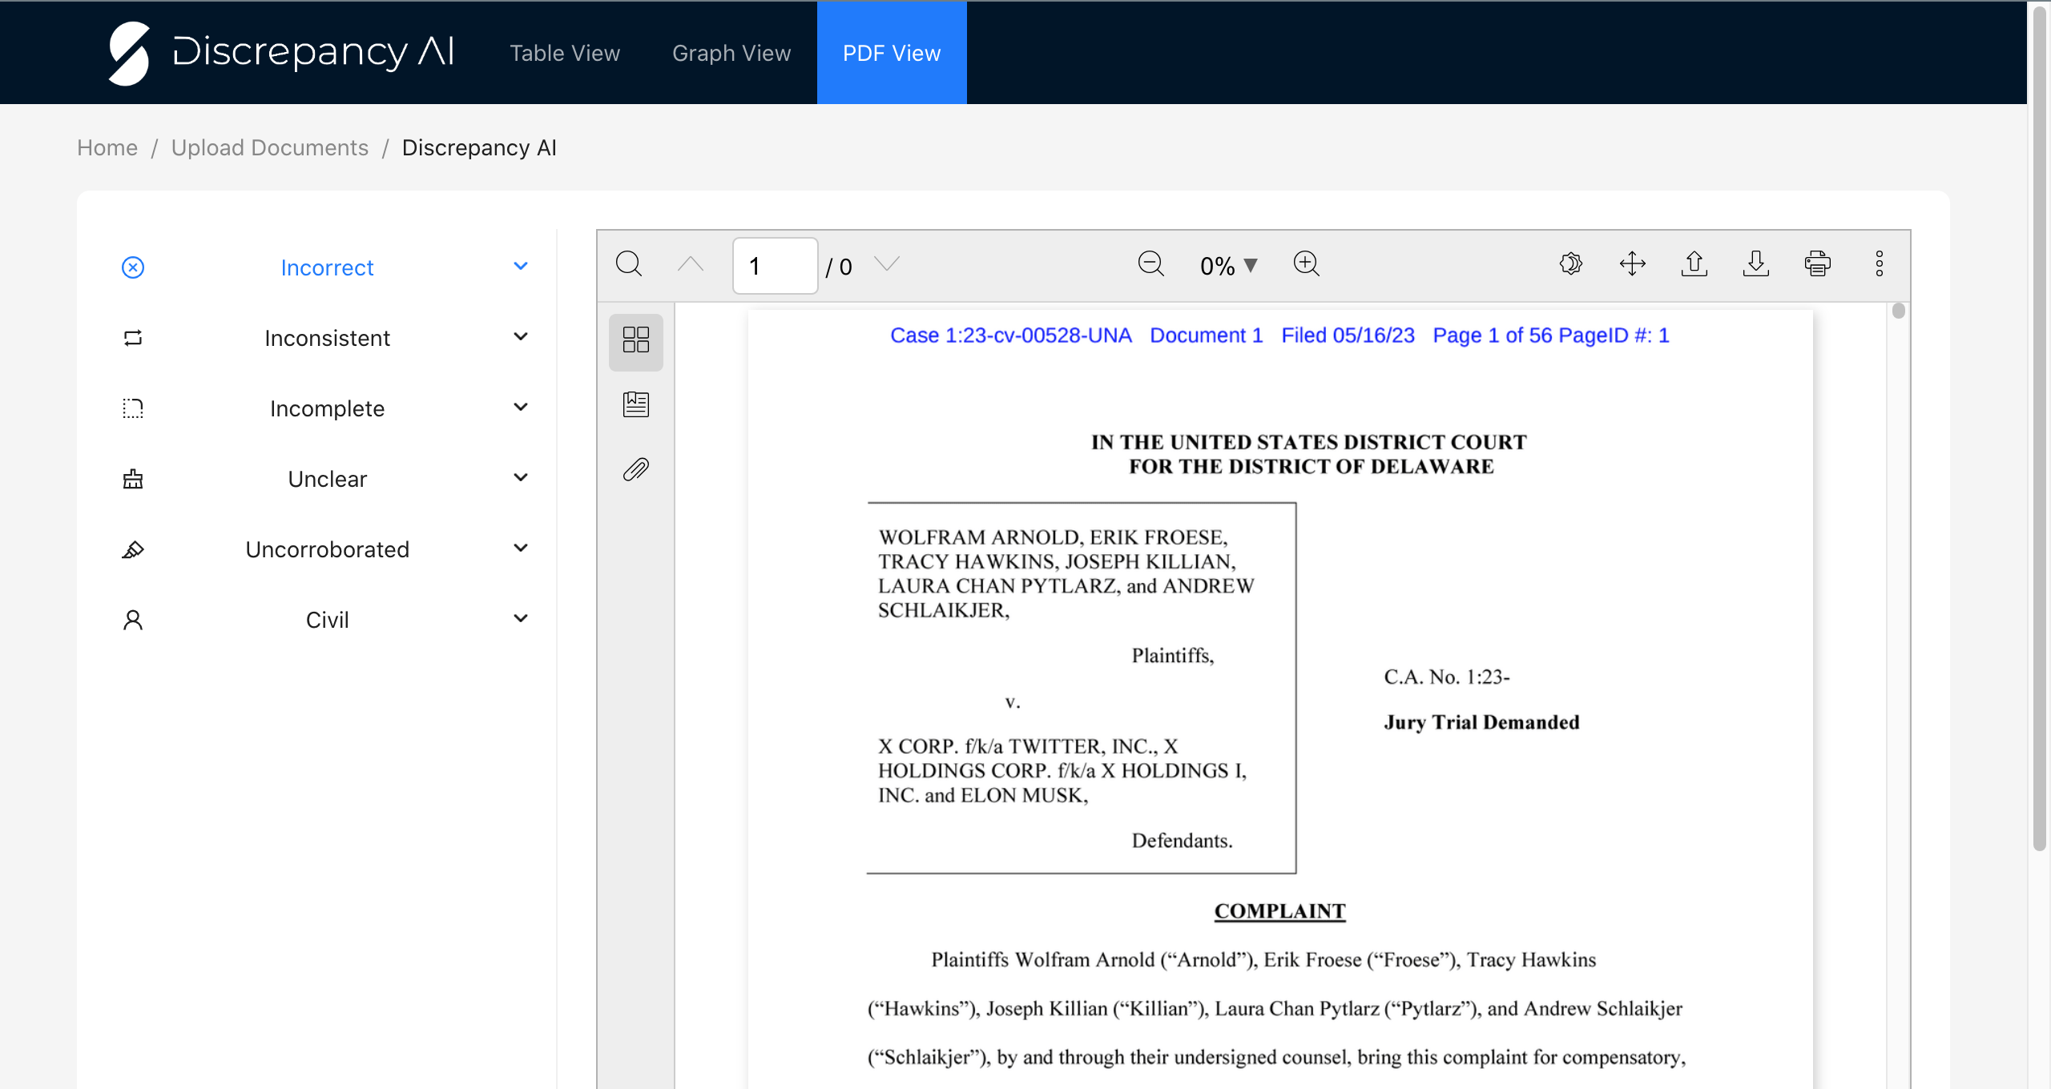Screen dimensions: 2051x1089
Task: Open the Home breadcrumb link
Action: coord(107,147)
